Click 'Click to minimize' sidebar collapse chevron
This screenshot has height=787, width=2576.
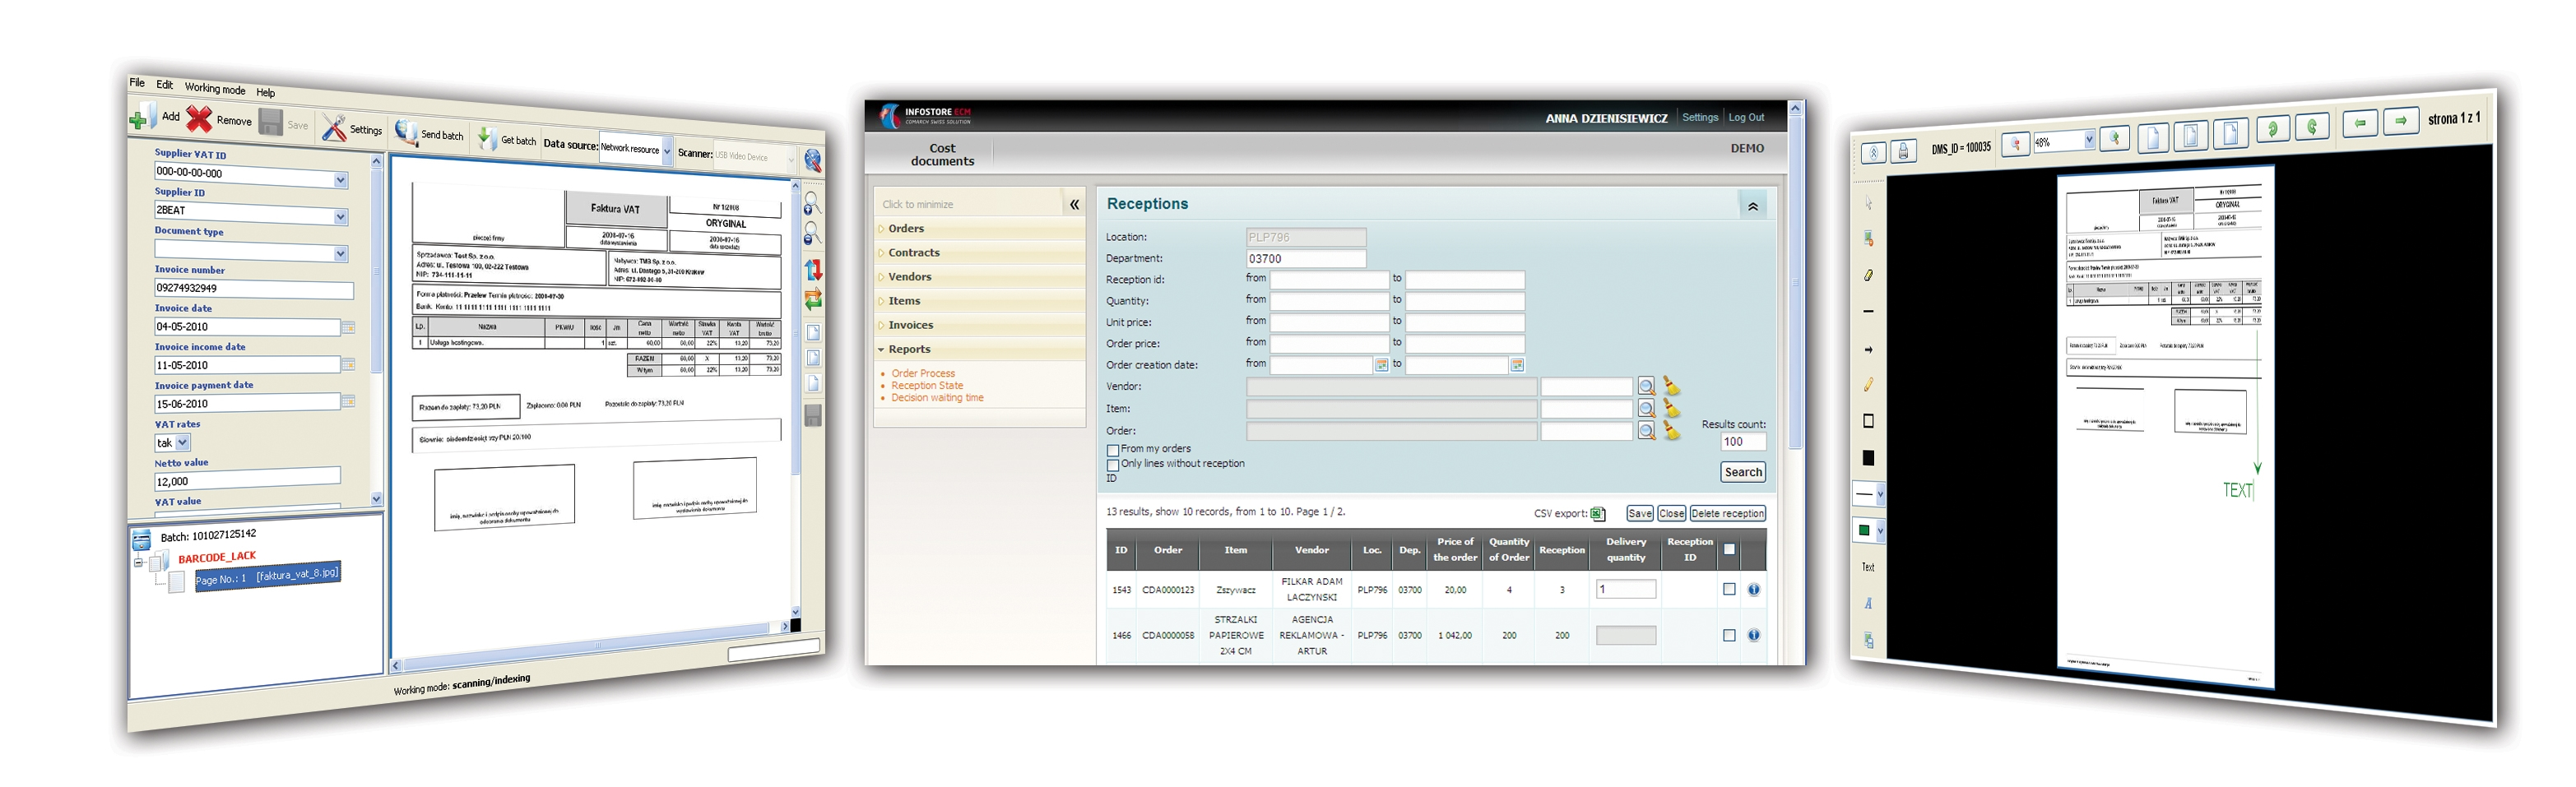[1074, 204]
